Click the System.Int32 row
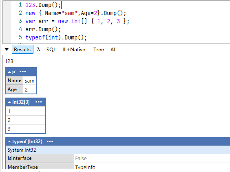The image size is (230, 172). point(118,150)
